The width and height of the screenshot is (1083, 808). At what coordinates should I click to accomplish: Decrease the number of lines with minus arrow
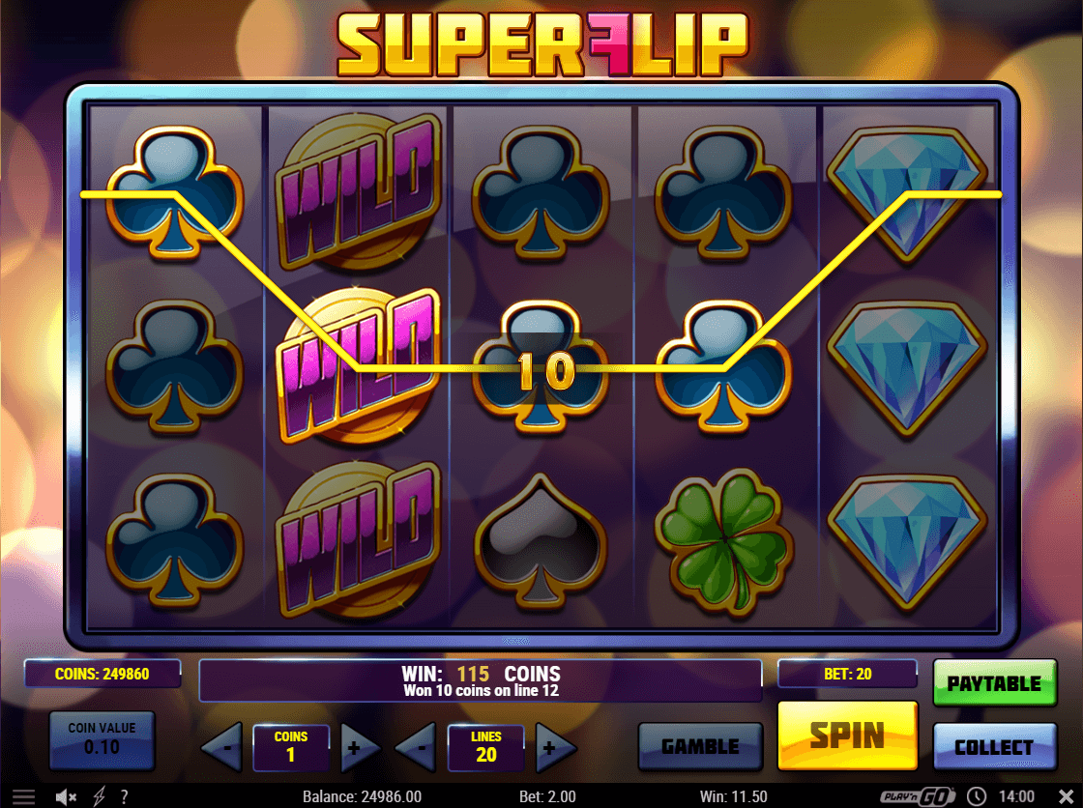pyautogui.click(x=417, y=746)
